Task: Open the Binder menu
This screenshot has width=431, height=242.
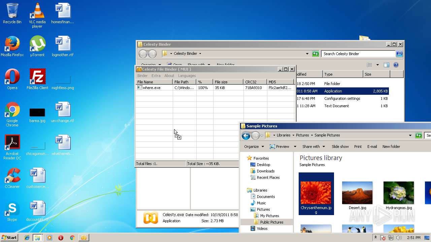Action: point(142,76)
